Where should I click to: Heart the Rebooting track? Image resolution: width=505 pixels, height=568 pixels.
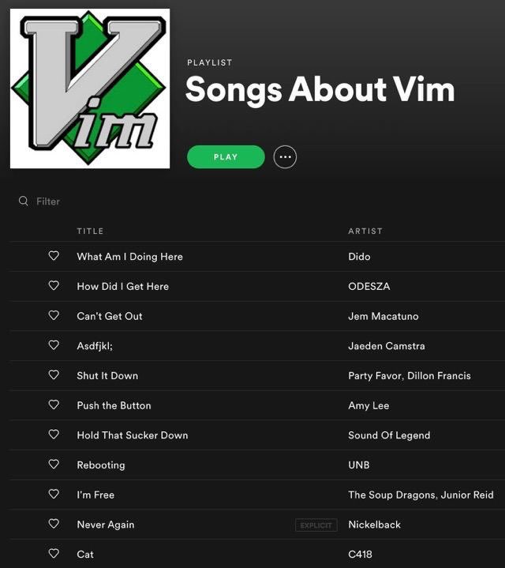click(x=54, y=464)
